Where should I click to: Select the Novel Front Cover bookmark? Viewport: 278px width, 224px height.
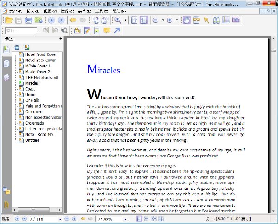[x=41, y=54]
